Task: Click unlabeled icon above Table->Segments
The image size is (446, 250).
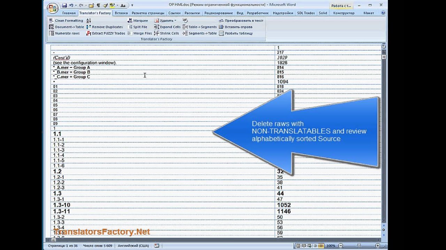Action: coord(185,20)
